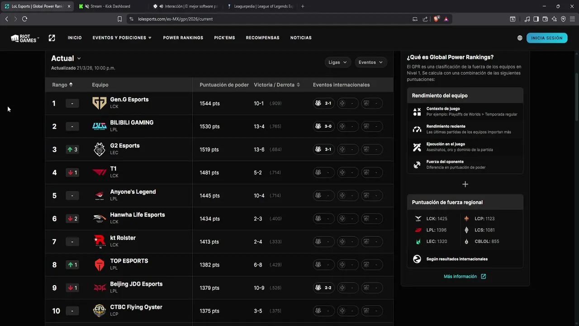Go back to previous page
Image resolution: width=579 pixels, height=326 pixels.
[x=6, y=19]
